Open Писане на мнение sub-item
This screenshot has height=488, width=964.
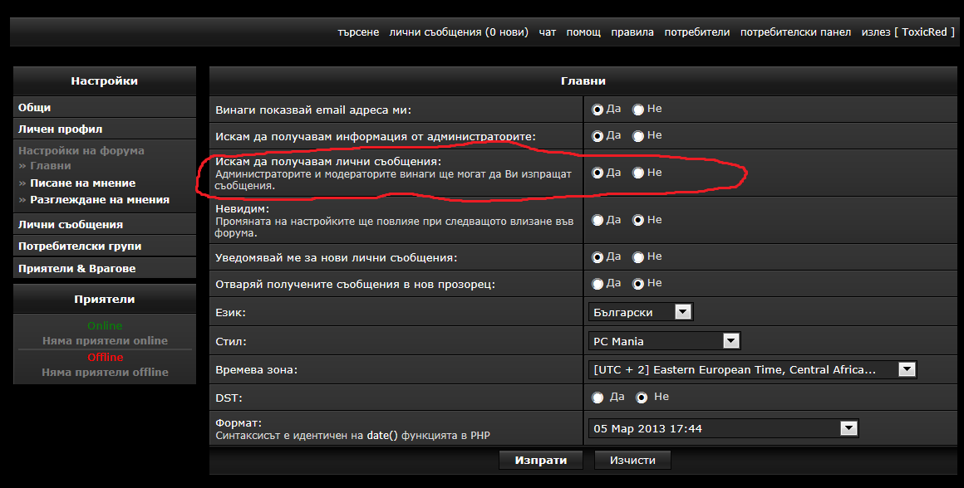[x=83, y=183]
